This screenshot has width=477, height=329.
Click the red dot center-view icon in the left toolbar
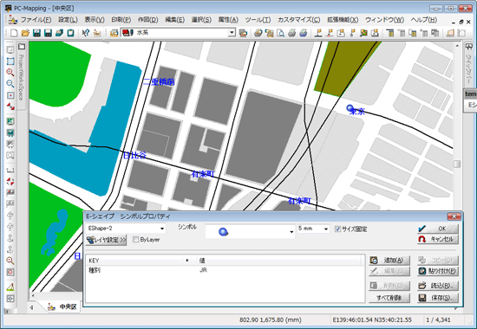click(10, 95)
